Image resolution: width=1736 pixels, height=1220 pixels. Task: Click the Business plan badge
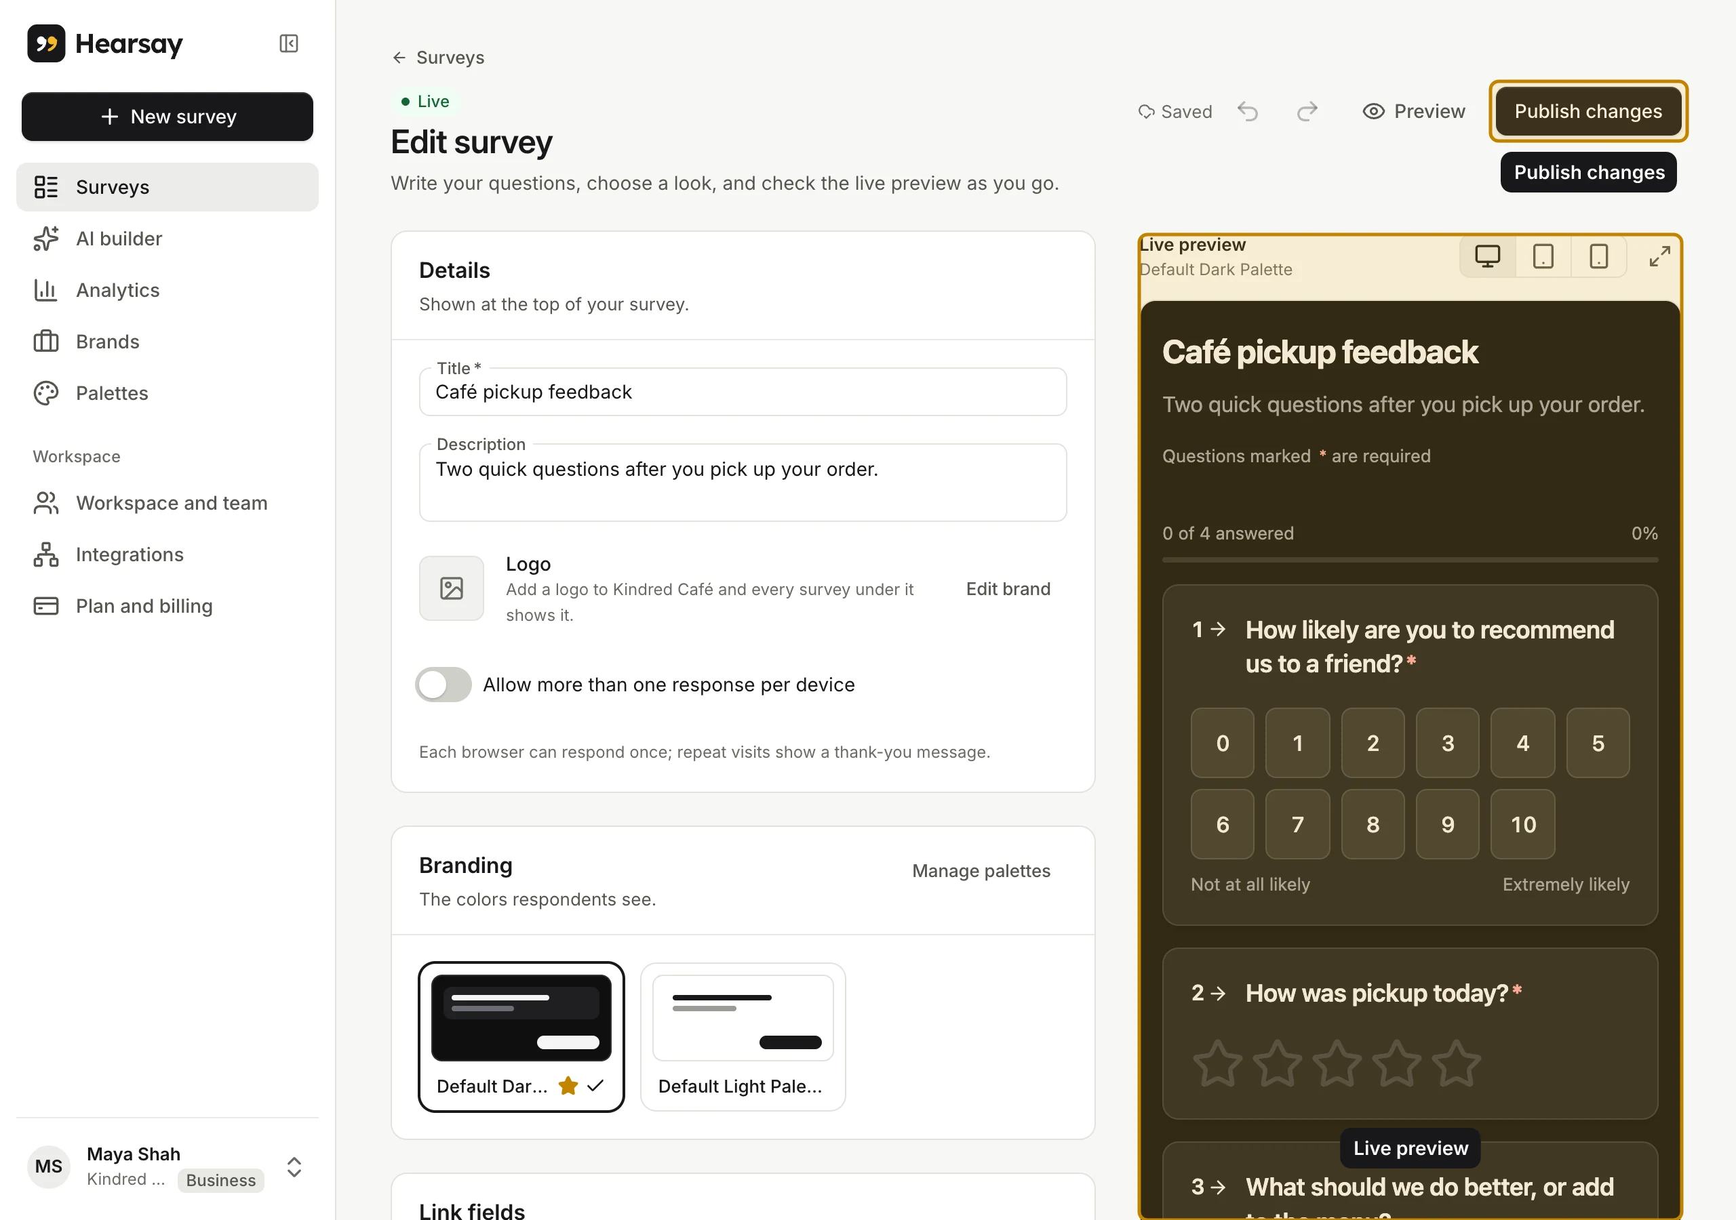tap(221, 1180)
